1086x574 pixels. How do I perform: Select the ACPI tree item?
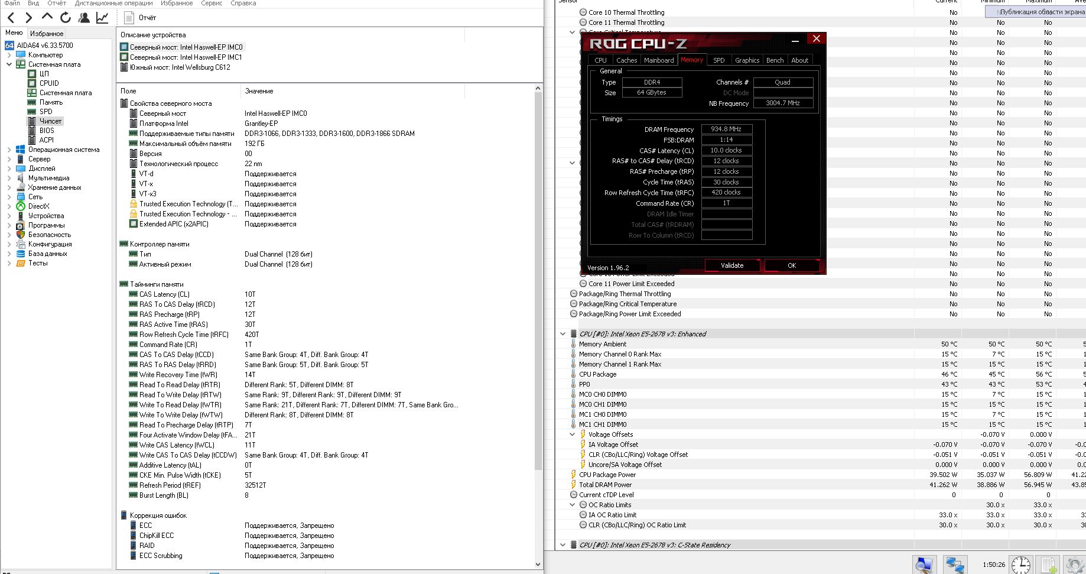pyautogui.click(x=47, y=140)
